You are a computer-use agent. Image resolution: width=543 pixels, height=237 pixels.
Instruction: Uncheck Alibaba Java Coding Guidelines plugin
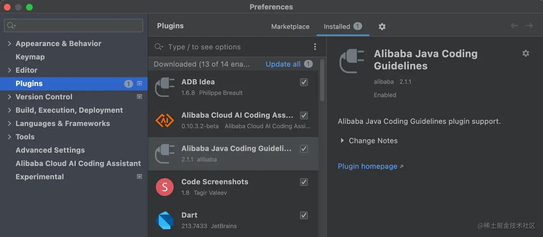click(x=304, y=149)
